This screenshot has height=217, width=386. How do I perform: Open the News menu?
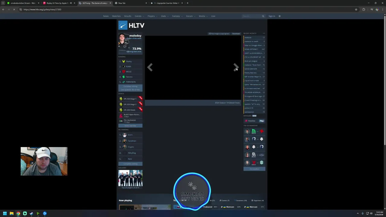pyautogui.click(x=106, y=16)
